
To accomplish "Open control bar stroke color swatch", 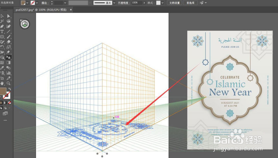I will click(32, 3).
